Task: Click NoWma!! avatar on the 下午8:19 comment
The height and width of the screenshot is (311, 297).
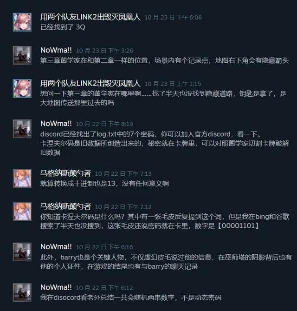Action: tap(22, 129)
